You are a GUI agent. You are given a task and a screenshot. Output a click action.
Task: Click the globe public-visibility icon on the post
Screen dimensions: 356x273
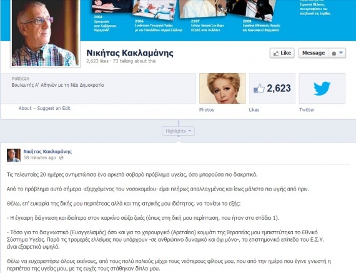[61, 157]
